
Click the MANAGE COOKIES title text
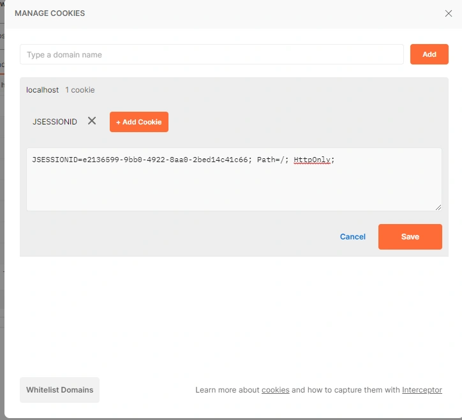[x=50, y=13]
